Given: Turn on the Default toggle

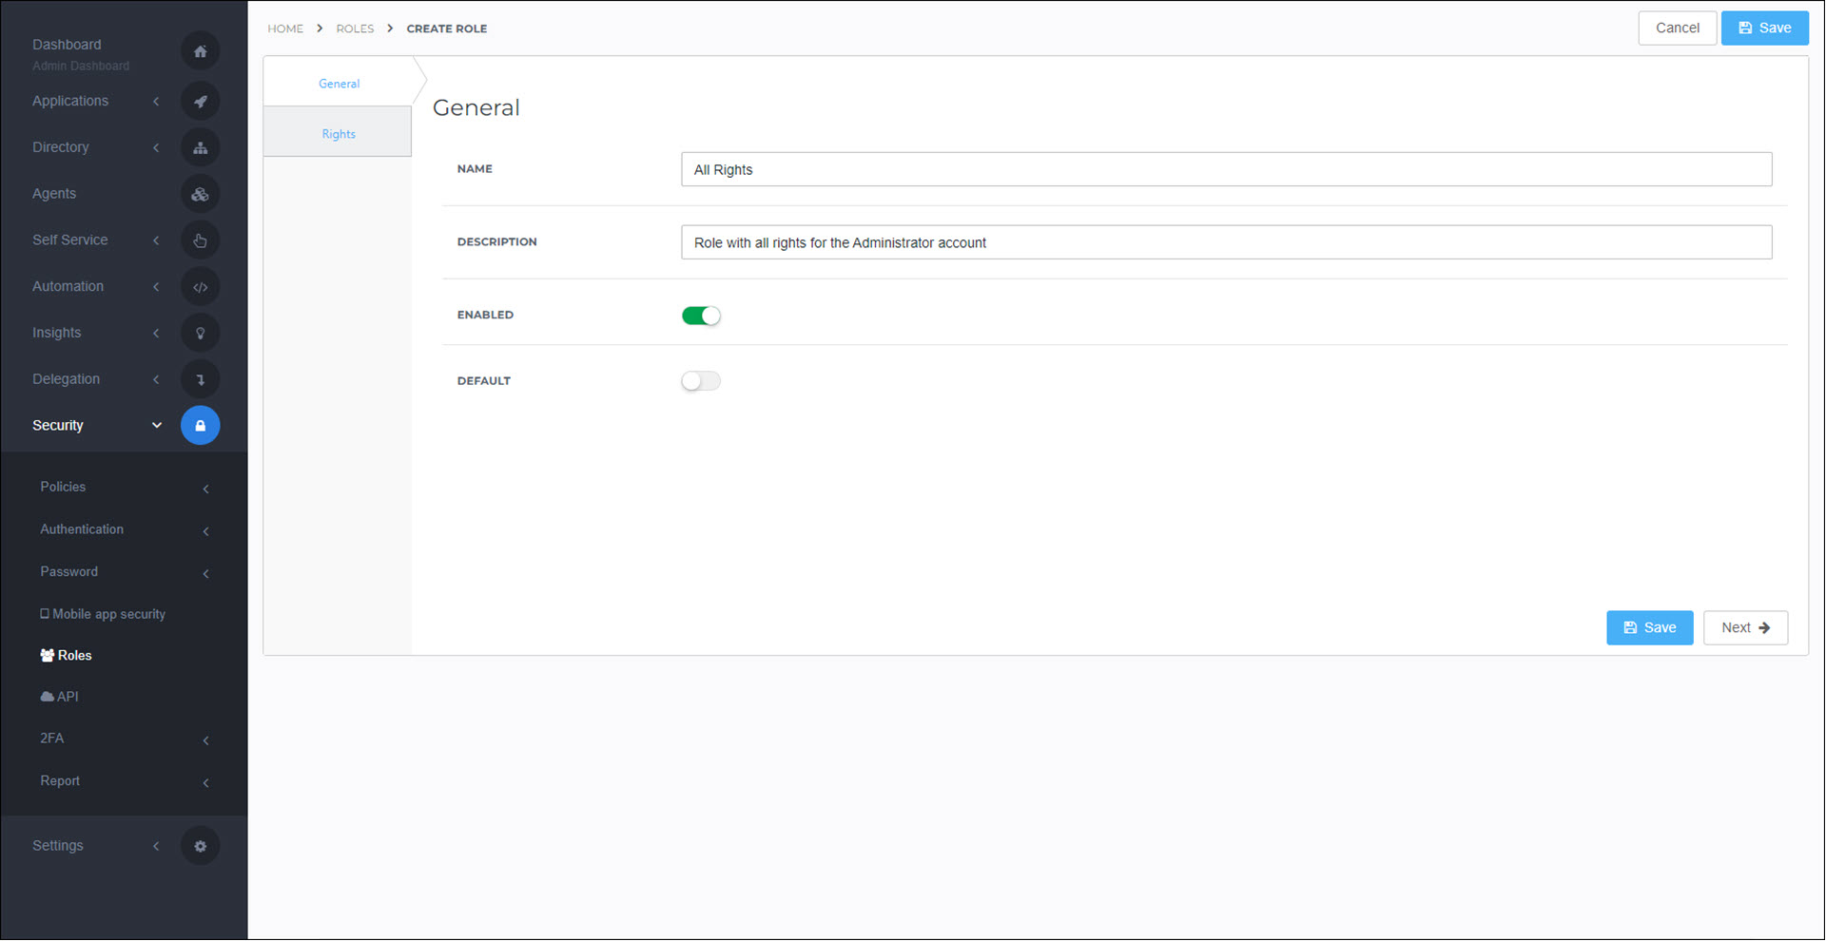Looking at the screenshot, I should (x=701, y=381).
